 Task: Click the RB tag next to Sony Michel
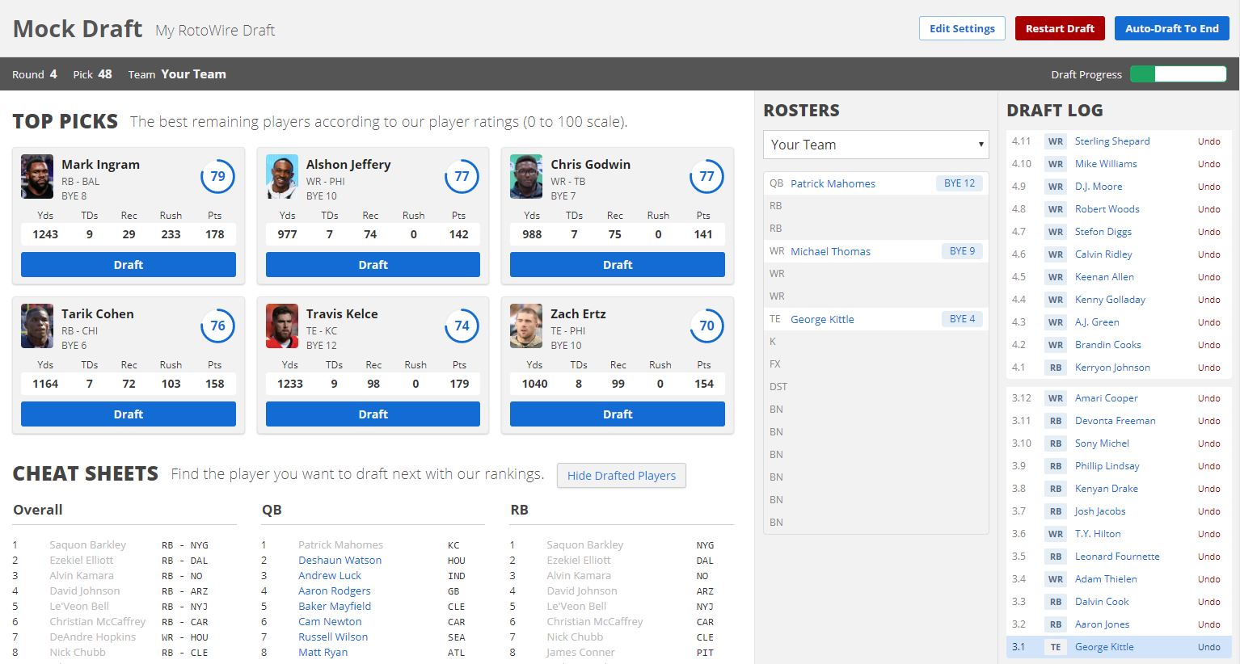pyautogui.click(x=1055, y=443)
